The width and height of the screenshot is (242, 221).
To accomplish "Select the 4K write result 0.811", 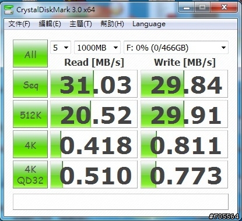I will click(184, 144).
